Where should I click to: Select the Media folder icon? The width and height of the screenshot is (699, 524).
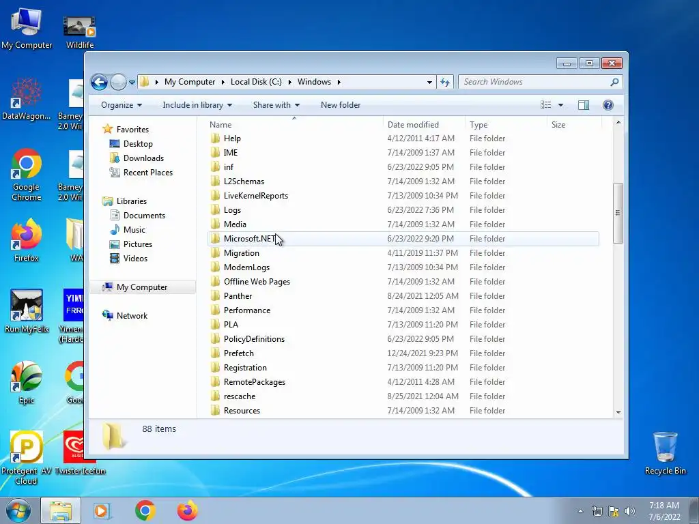coord(215,224)
